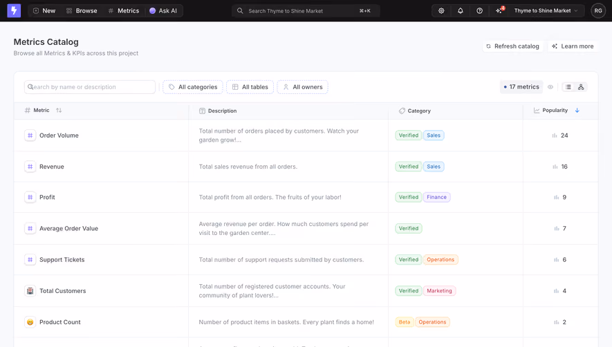612x347 pixels.
Task: Click Refresh catalog button
Action: point(512,46)
